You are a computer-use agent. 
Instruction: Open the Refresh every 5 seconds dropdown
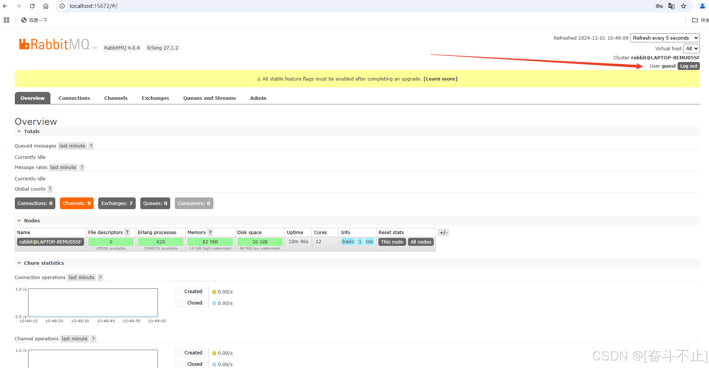(x=665, y=38)
